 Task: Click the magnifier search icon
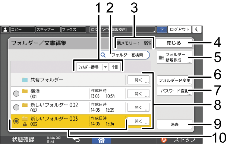[x=103, y=55]
